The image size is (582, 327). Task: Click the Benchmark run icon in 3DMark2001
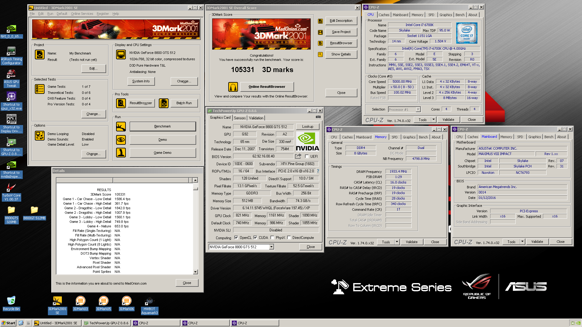[x=121, y=127]
